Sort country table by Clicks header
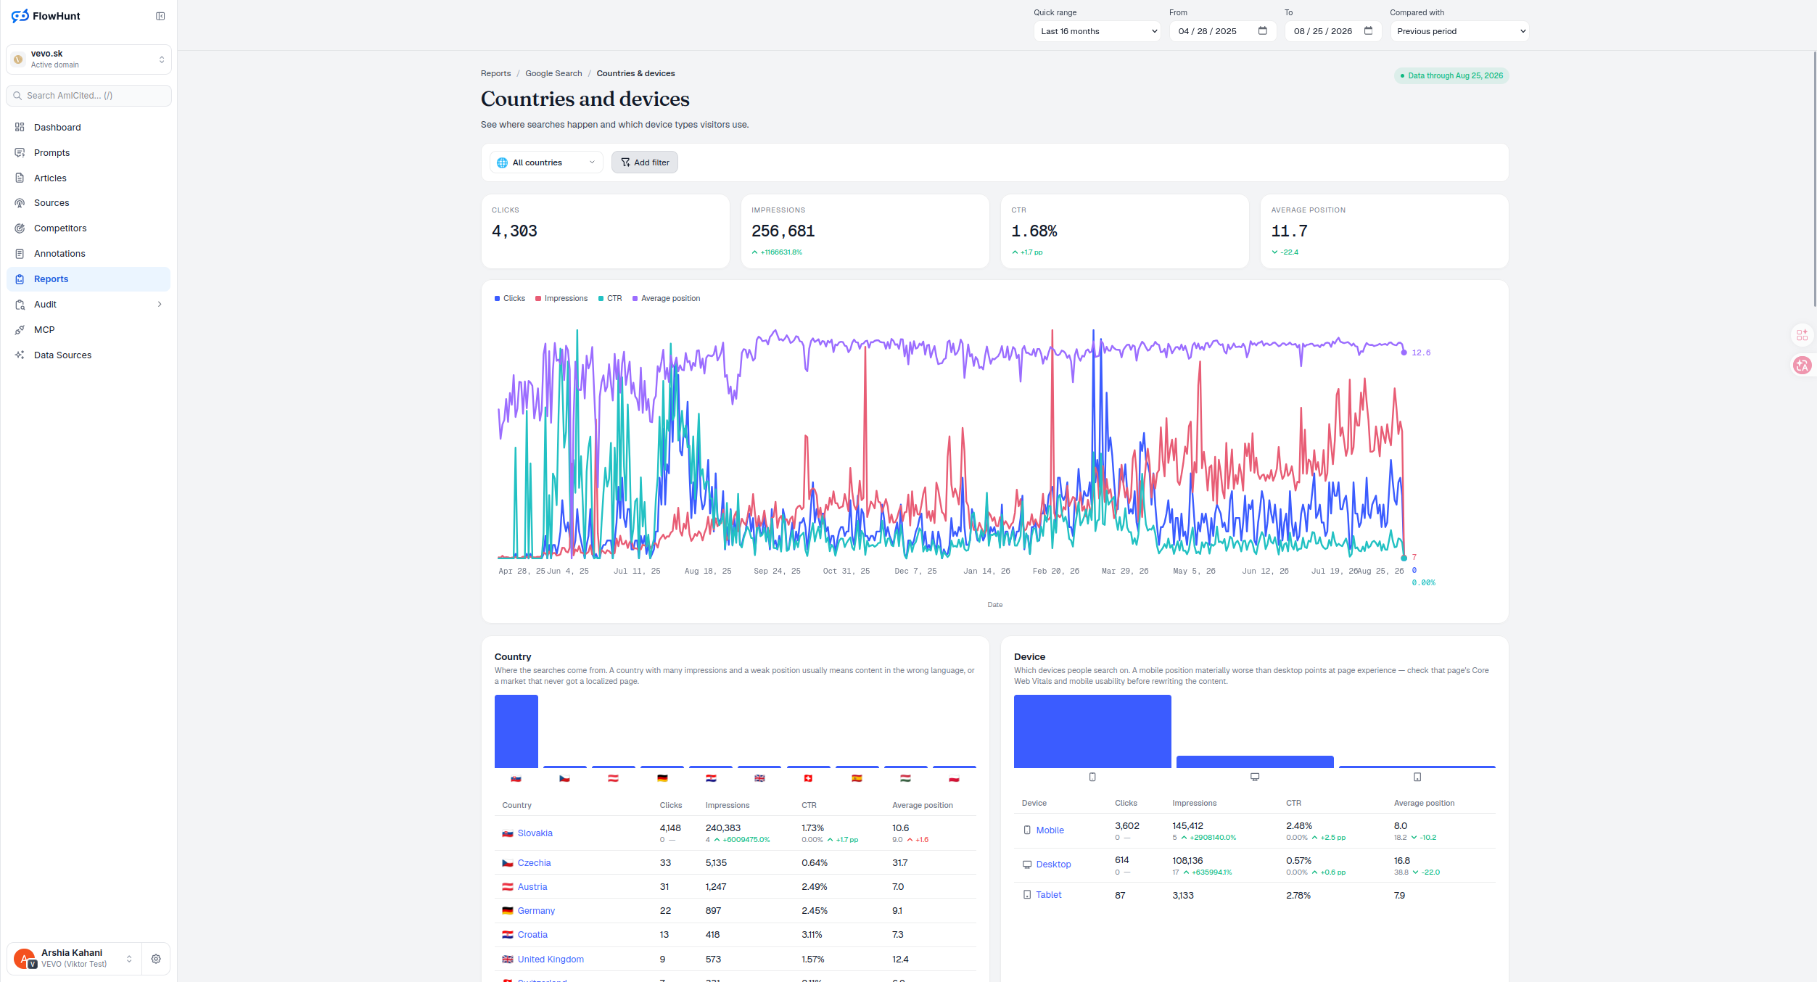1817x982 pixels. click(670, 805)
